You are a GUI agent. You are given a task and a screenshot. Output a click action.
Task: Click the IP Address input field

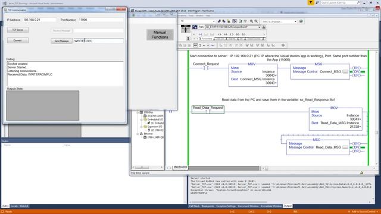point(39,20)
